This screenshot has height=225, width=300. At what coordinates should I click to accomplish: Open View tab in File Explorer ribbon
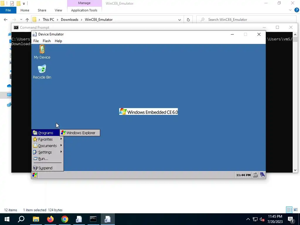(x=58, y=10)
